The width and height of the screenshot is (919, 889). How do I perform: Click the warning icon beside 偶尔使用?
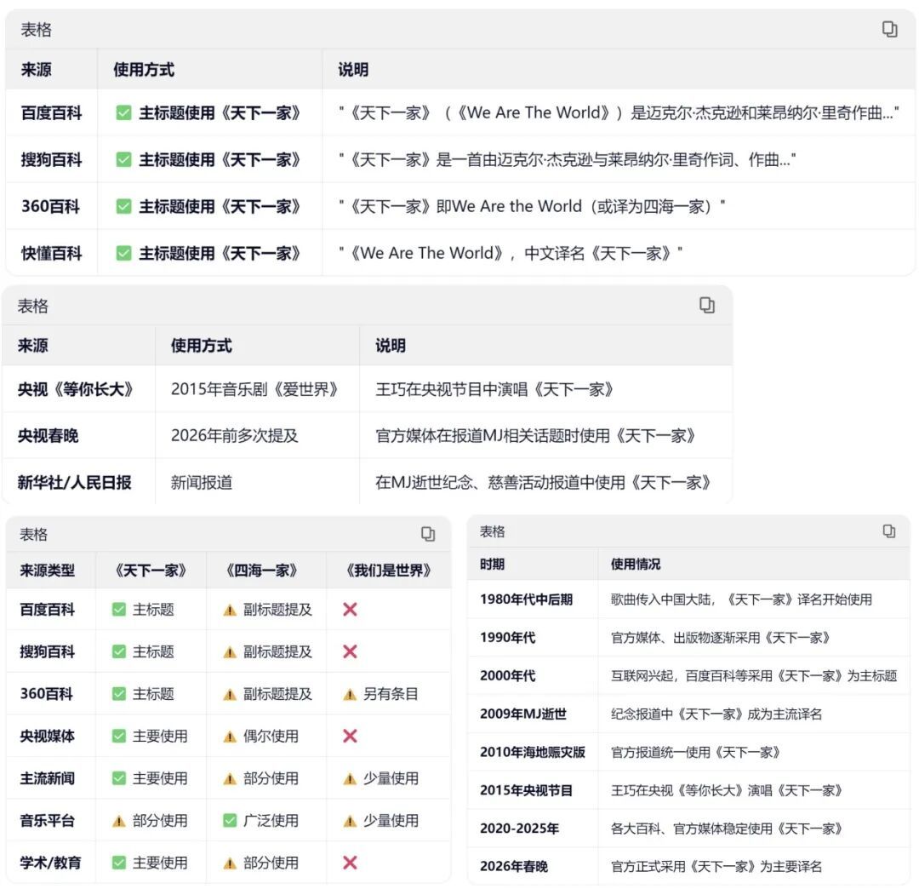click(230, 737)
